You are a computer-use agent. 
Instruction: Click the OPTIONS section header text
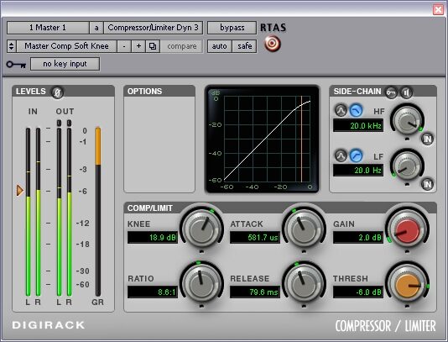pyautogui.click(x=145, y=92)
